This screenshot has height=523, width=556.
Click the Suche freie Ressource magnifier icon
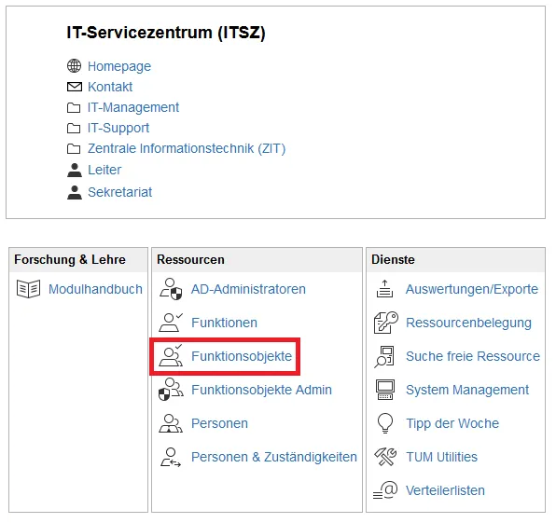tap(384, 356)
